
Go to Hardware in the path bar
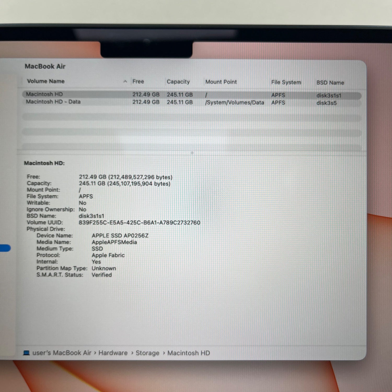(x=113, y=353)
